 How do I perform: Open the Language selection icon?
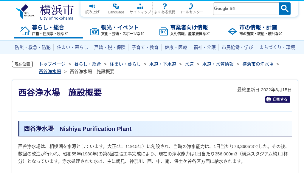[x=116, y=7]
